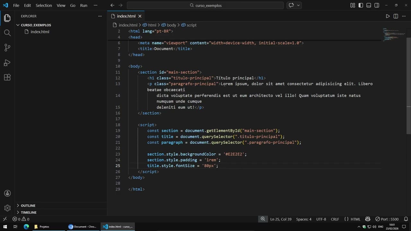
Task: Go forward with the right arrow
Action: [120, 5]
